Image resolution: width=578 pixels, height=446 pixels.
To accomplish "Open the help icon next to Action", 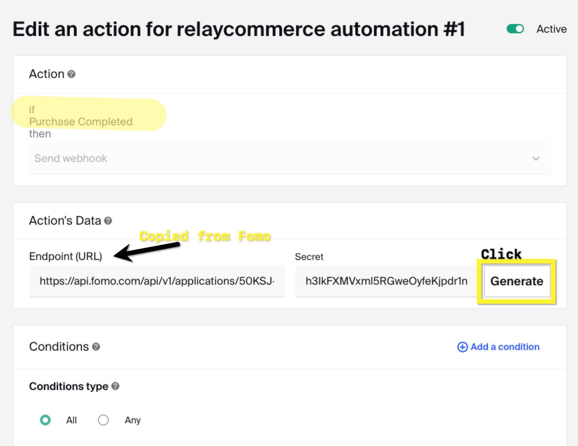I will [x=71, y=74].
